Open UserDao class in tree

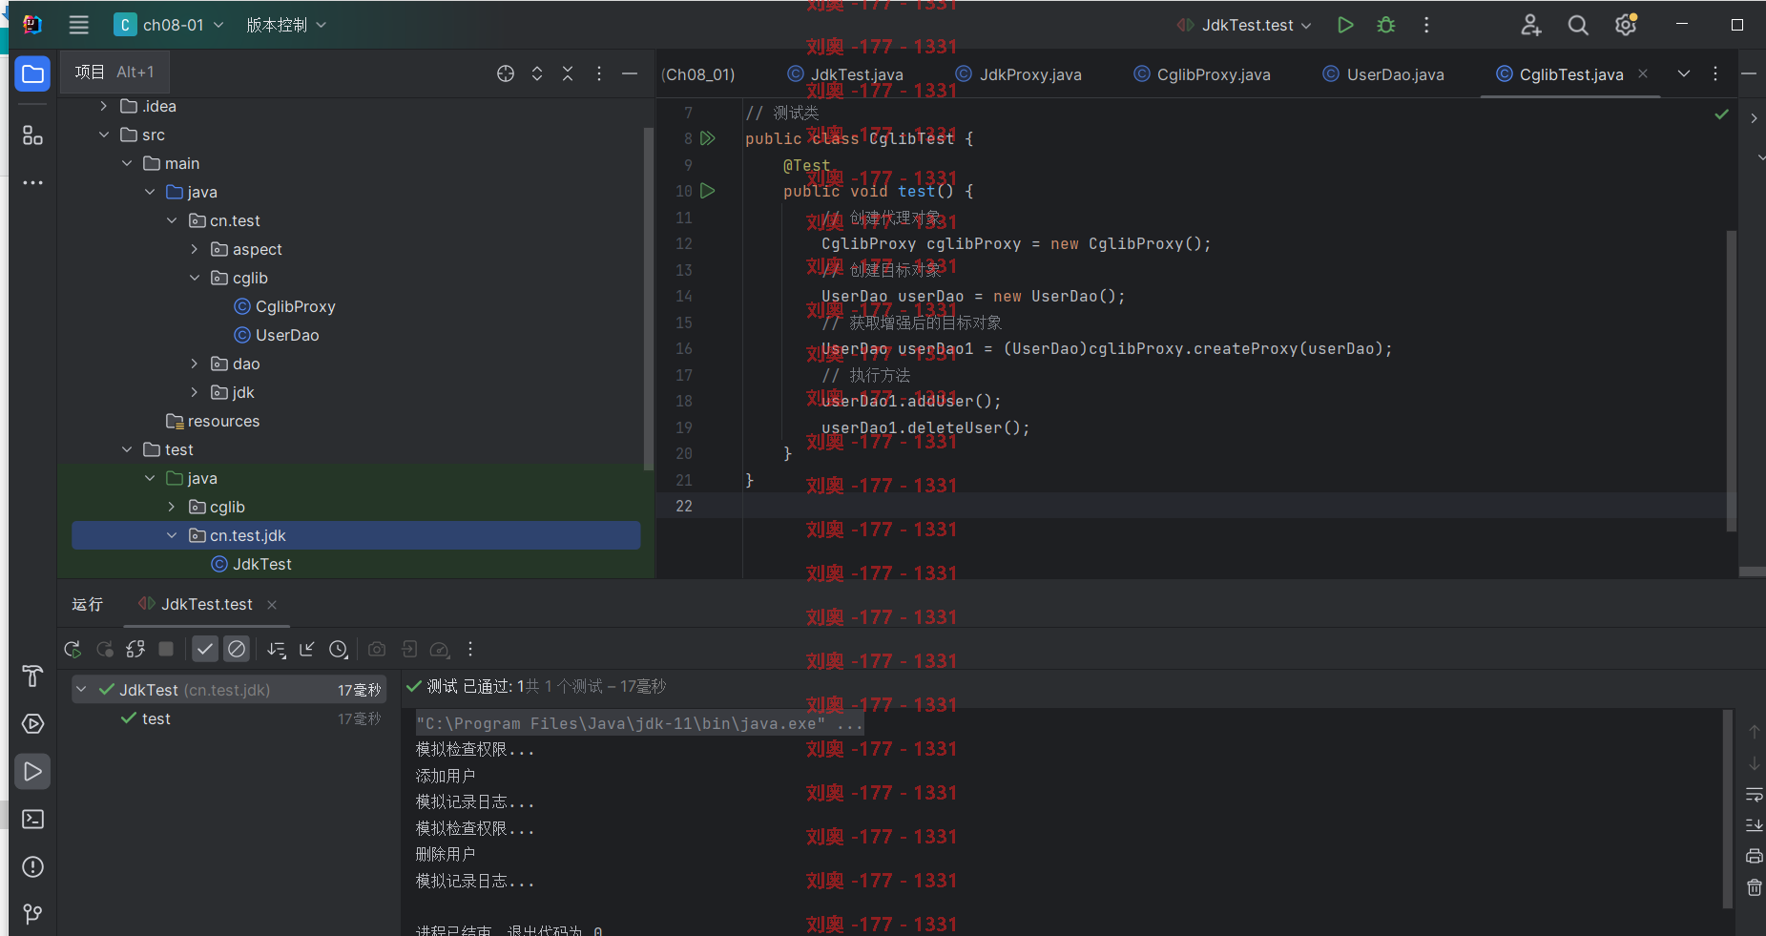[x=277, y=335]
